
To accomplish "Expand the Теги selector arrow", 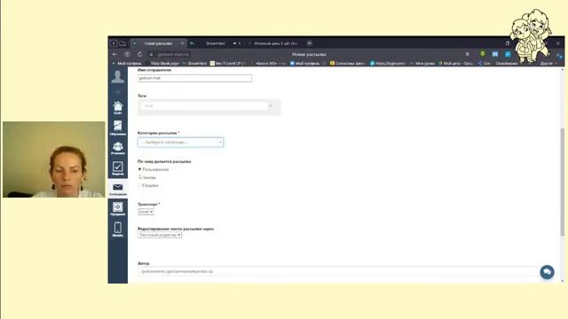I will [x=271, y=106].
